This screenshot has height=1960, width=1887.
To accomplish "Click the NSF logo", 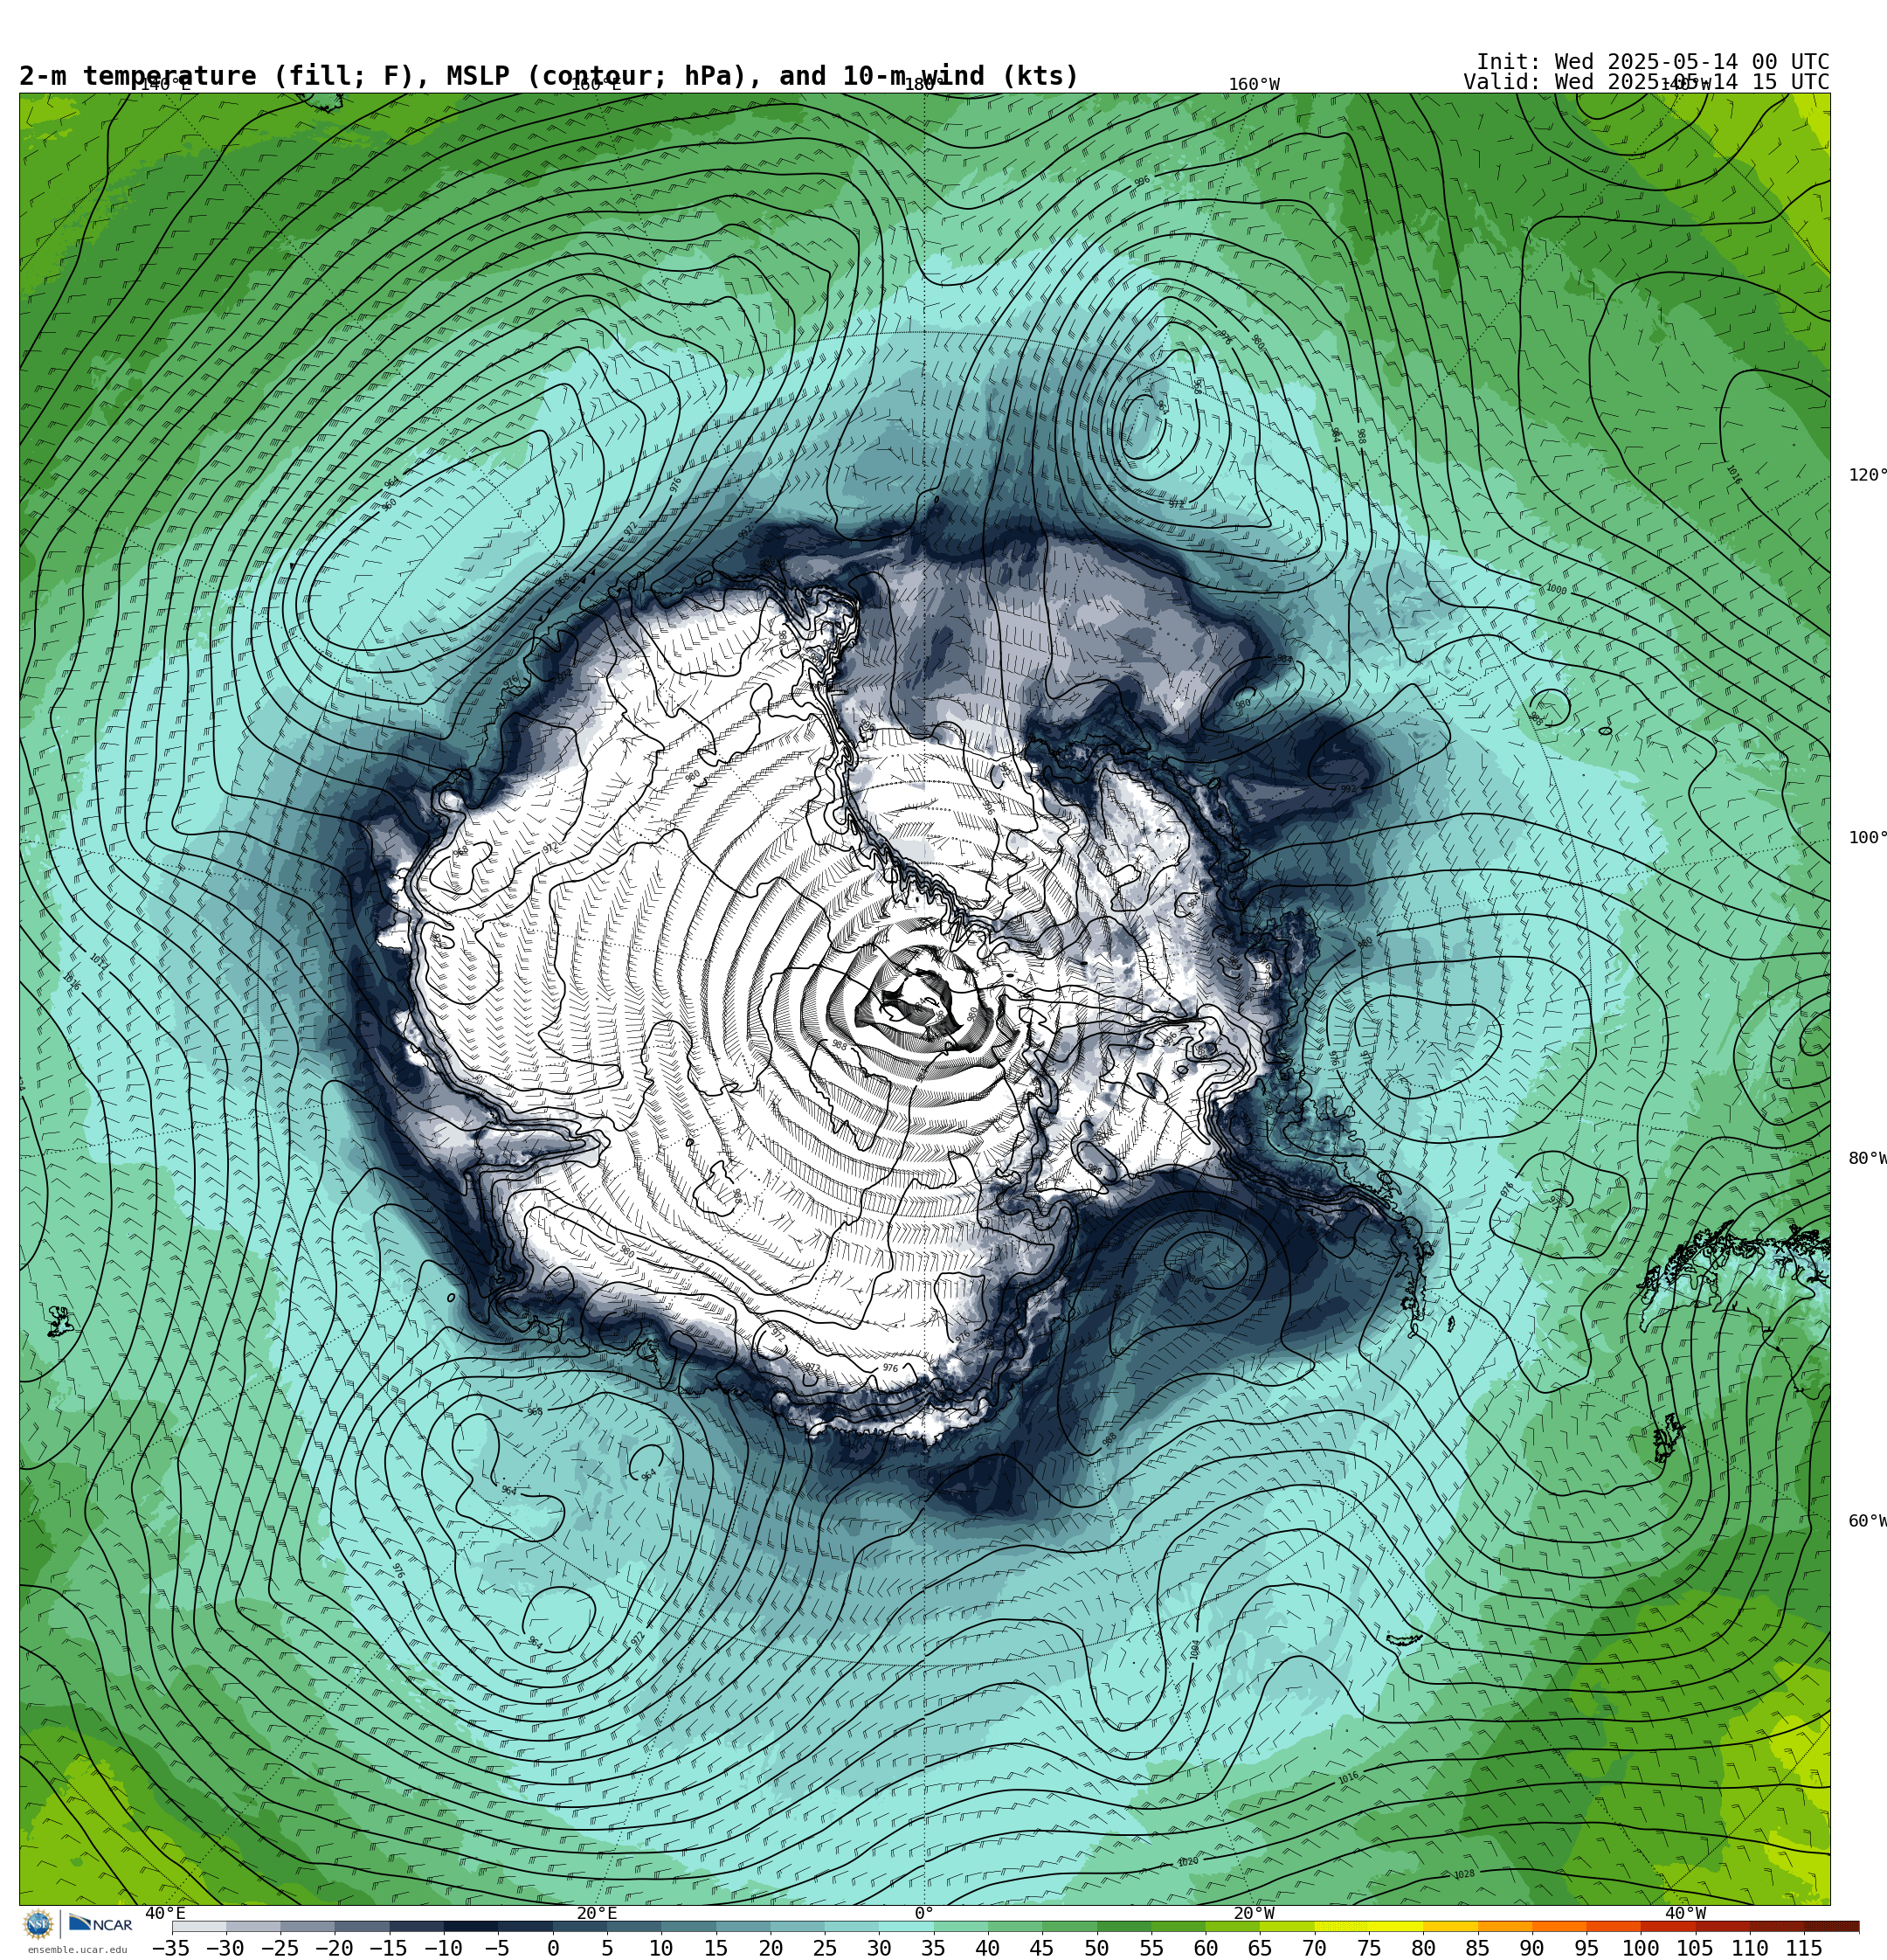I will pos(38,1924).
